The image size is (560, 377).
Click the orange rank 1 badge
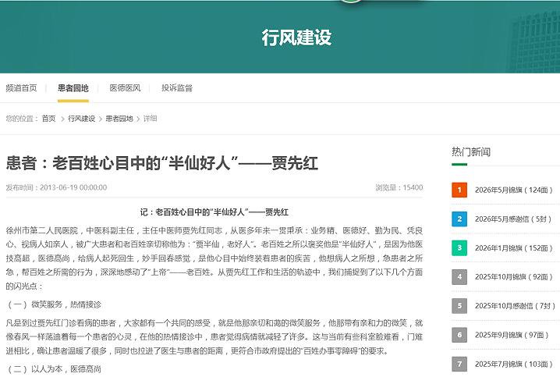pos(459,190)
